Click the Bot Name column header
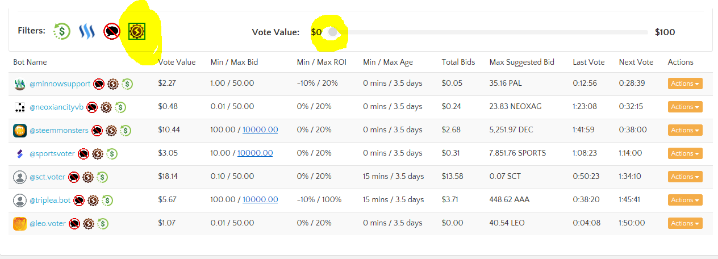718x259 pixels. point(30,62)
